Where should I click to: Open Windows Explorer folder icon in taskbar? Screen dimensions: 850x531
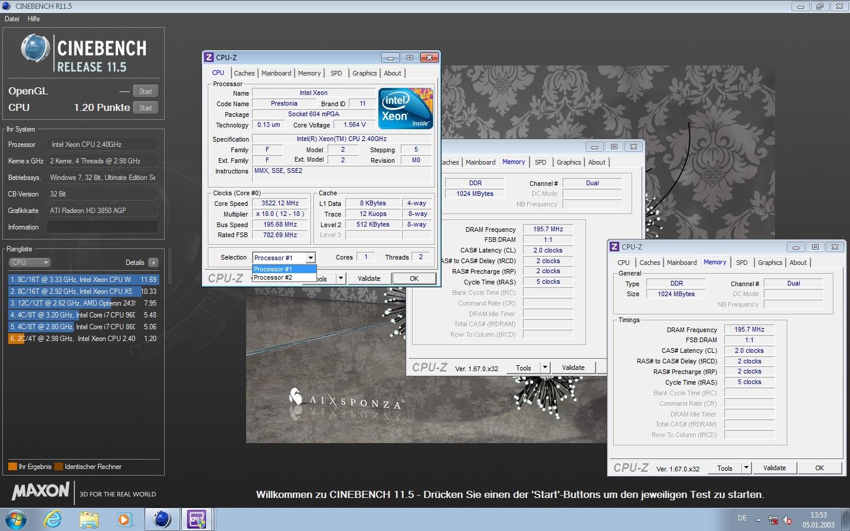pyautogui.click(x=89, y=520)
